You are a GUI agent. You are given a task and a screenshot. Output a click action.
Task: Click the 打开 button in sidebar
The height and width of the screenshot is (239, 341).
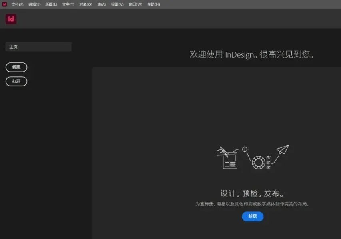point(16,82)
